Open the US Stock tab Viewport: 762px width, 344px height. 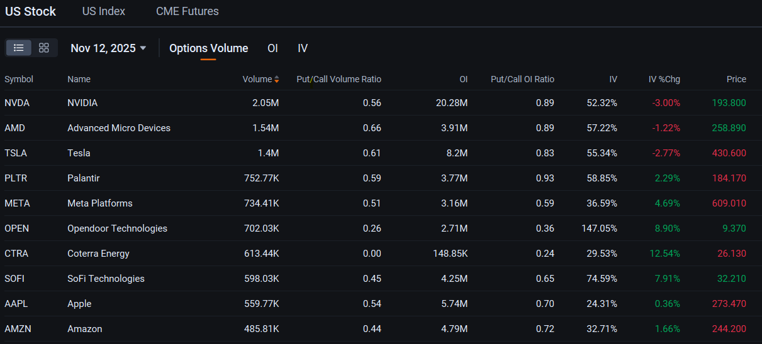coord(30,11)
